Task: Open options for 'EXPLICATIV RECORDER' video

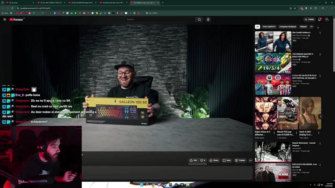Action: tap(320, 165)
